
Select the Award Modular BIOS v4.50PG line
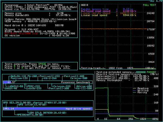click(37, 31)
